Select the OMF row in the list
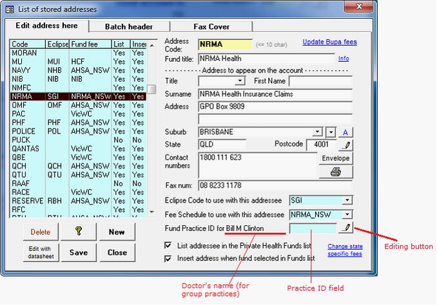This screenshot has height=305, width=437. coord(78,105)
